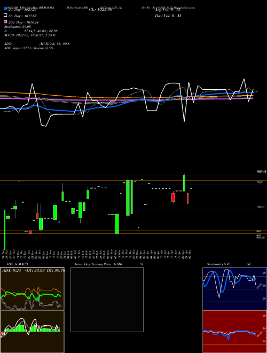267x353 pixels.
Task: Click the ADX '(MGR) 9.2, 33, 39.8' values
Action: 54,44
